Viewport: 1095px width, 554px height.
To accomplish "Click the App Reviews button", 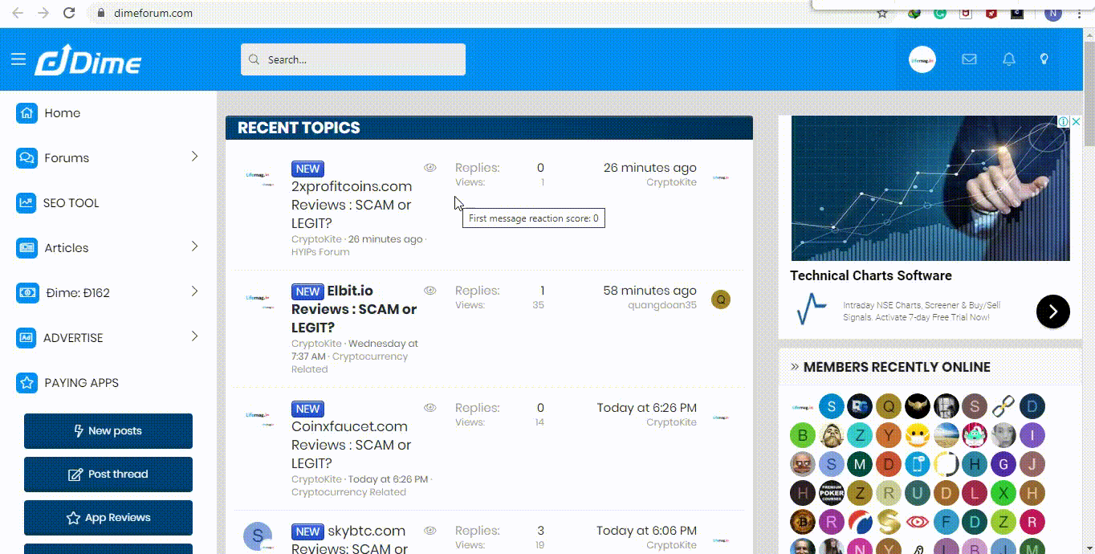I will click(x=108, y=518).
